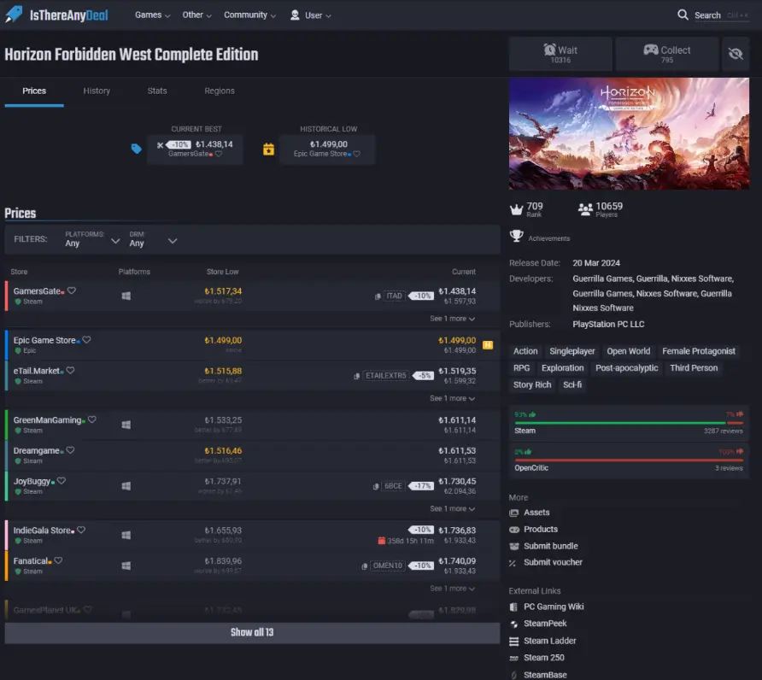The image size is (762, 680).
Task: Click the OpenCritic review score bar
Action: click(x=629, y=460)
